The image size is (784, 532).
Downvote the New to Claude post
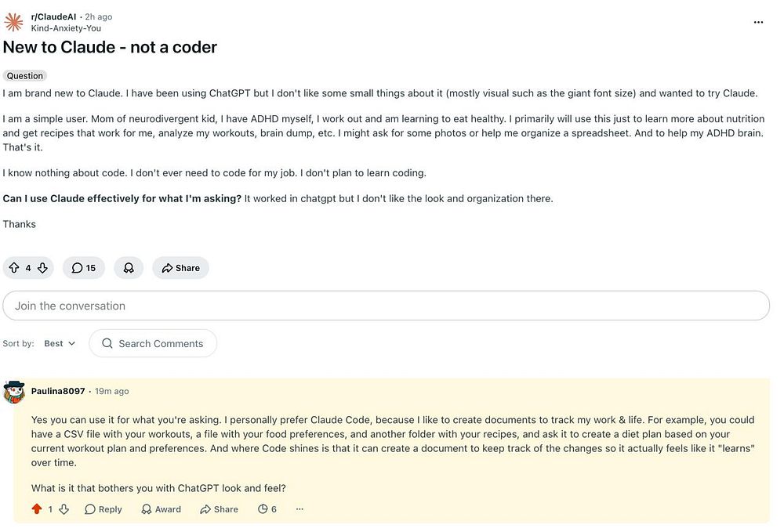coord(43,268)
